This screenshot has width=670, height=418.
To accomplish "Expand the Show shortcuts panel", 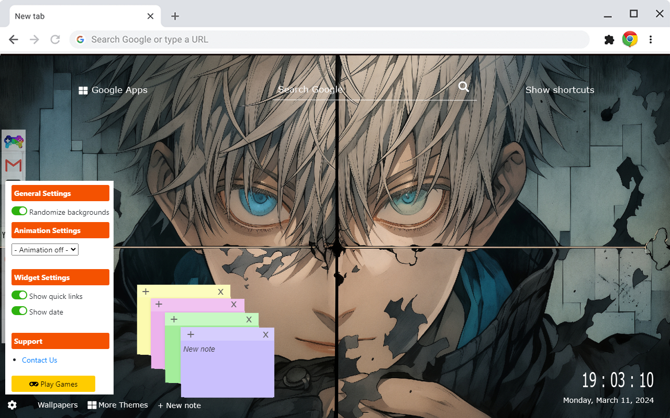I will click(560, 90).
